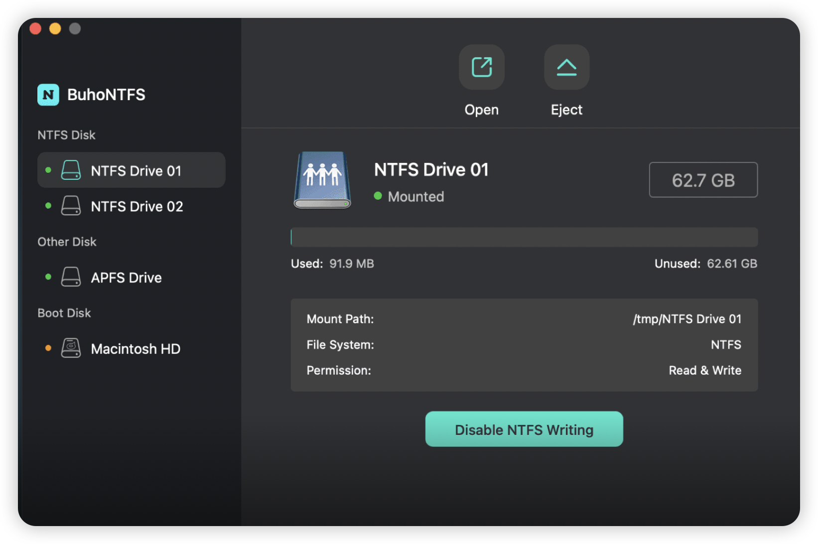Click the Unused: 62.61 GB text

click(706, 264)
